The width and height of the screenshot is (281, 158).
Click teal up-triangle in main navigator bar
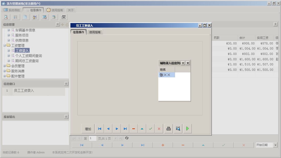point(203,145)
